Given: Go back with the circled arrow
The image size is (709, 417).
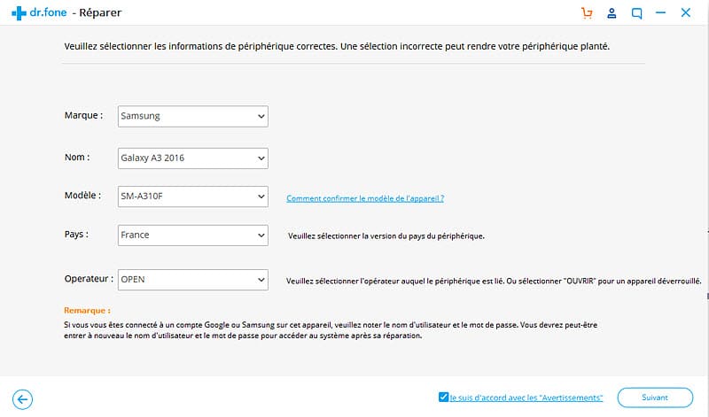Looking at the screenshot, I should (23, 399).
